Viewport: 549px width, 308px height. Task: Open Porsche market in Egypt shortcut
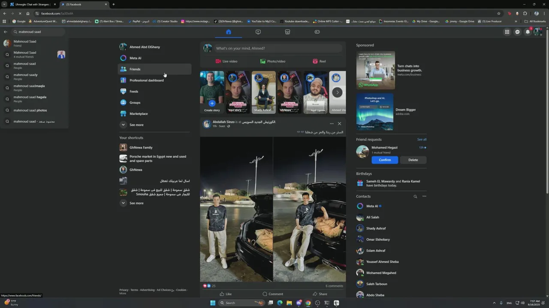click(x=154, y=158)
